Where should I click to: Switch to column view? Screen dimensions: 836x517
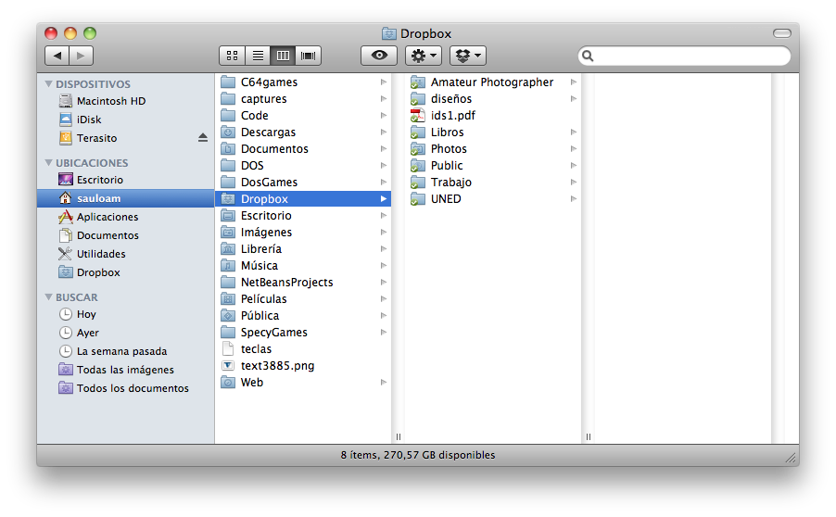[283, 56]
